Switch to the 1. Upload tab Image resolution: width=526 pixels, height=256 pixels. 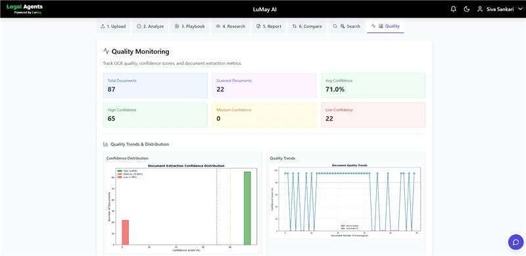(113, 26)
